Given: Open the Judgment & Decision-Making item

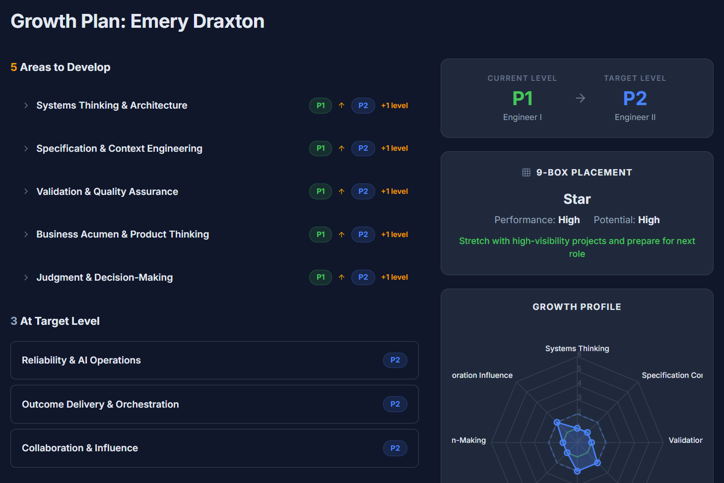Looking at the screenshot, I should tap(104, 278).
